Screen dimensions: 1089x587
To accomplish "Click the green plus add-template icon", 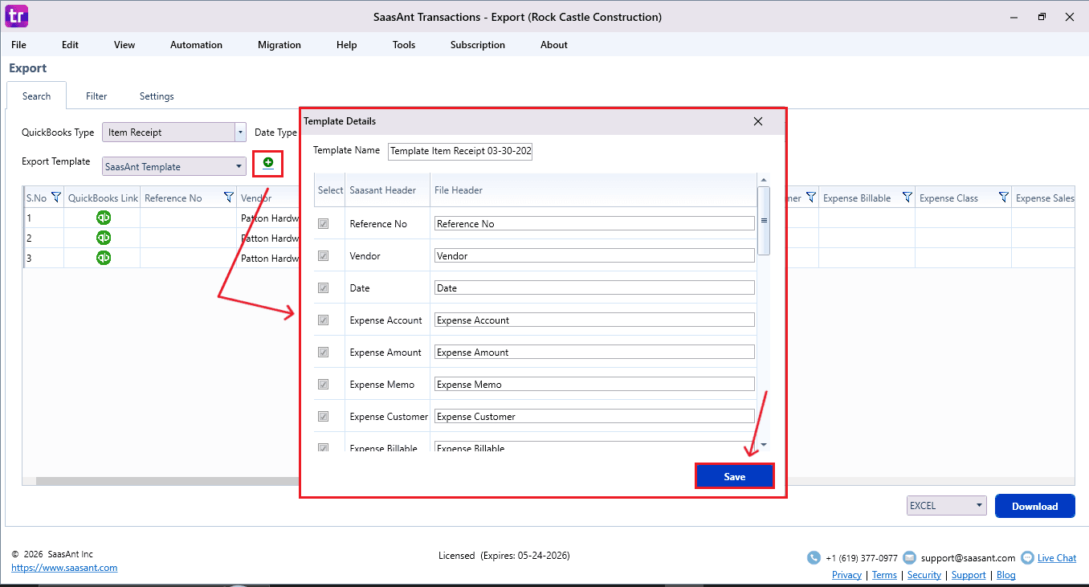I will pos(268,163).
